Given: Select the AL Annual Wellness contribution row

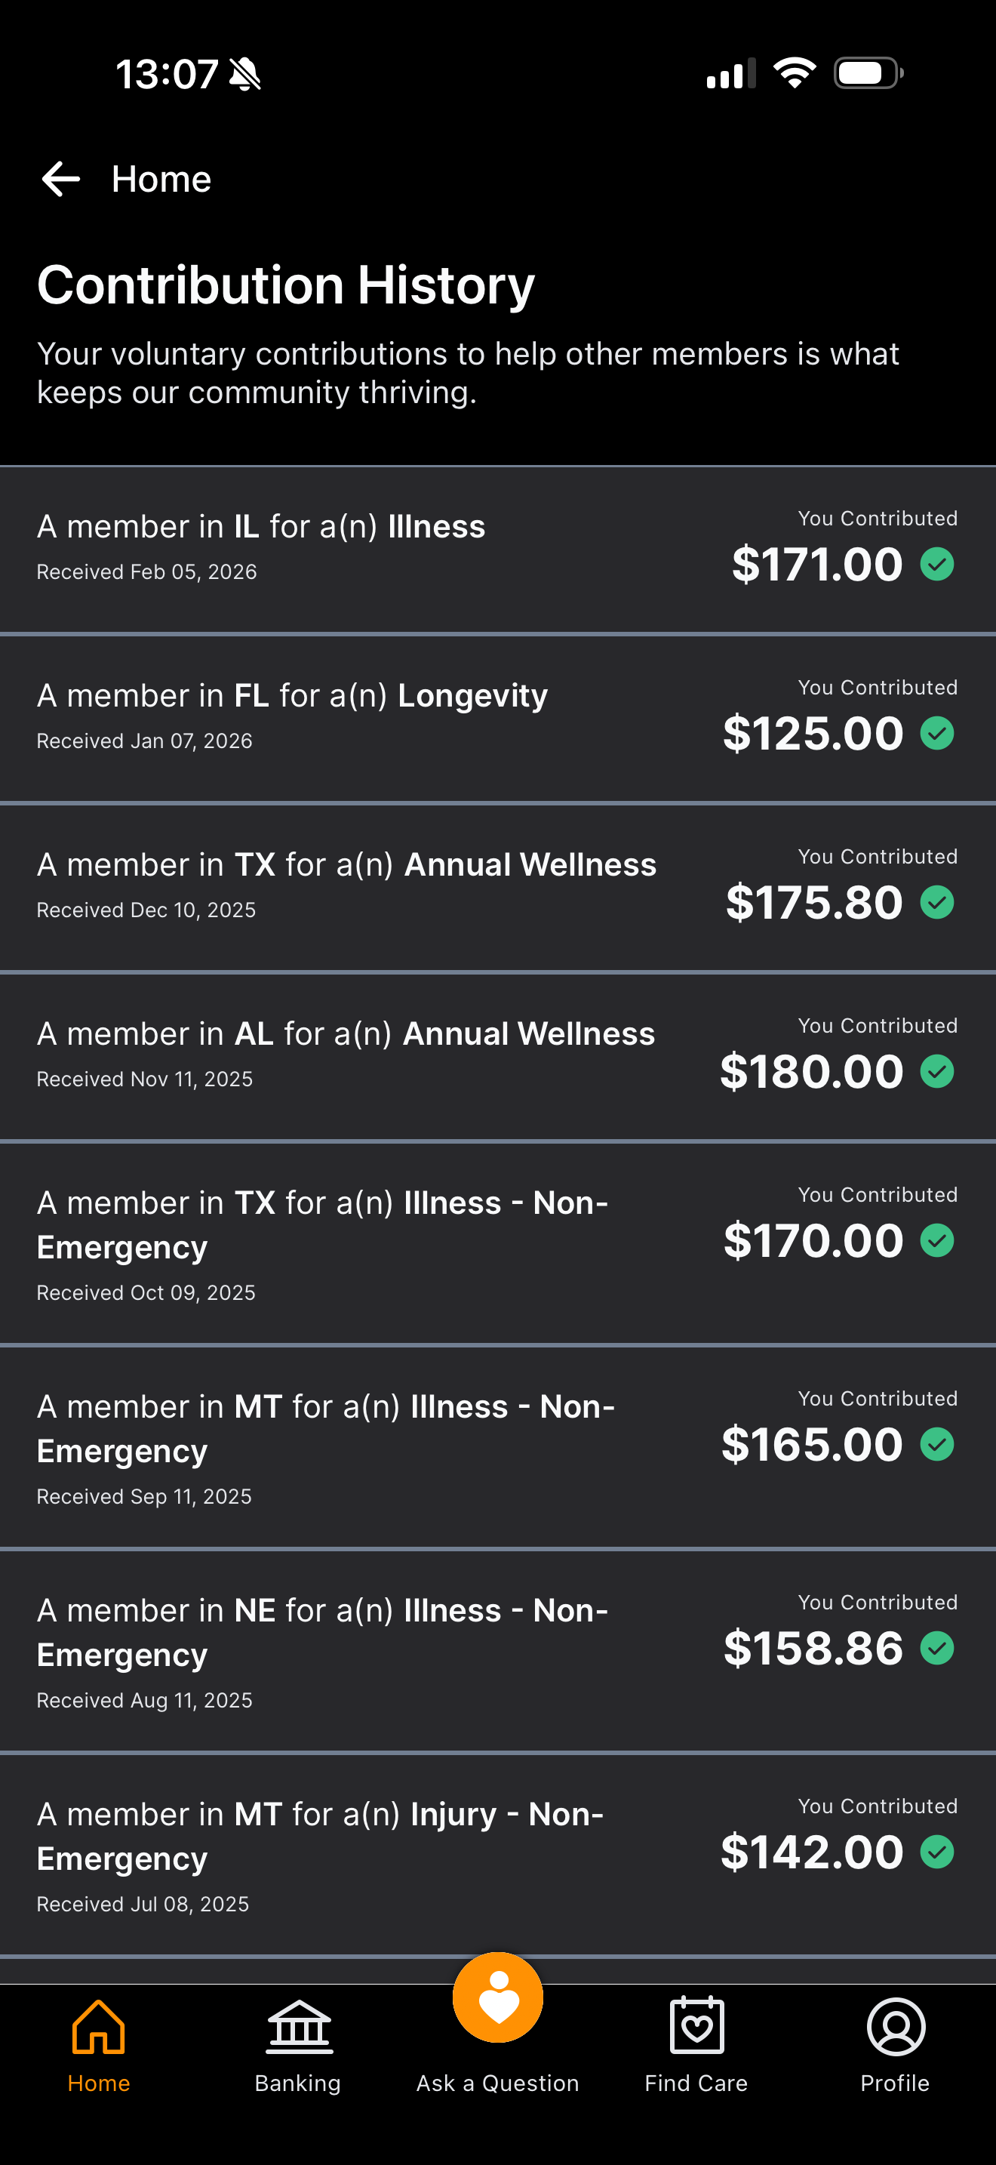Looking at the screenshot, I should click(498, 1056).
